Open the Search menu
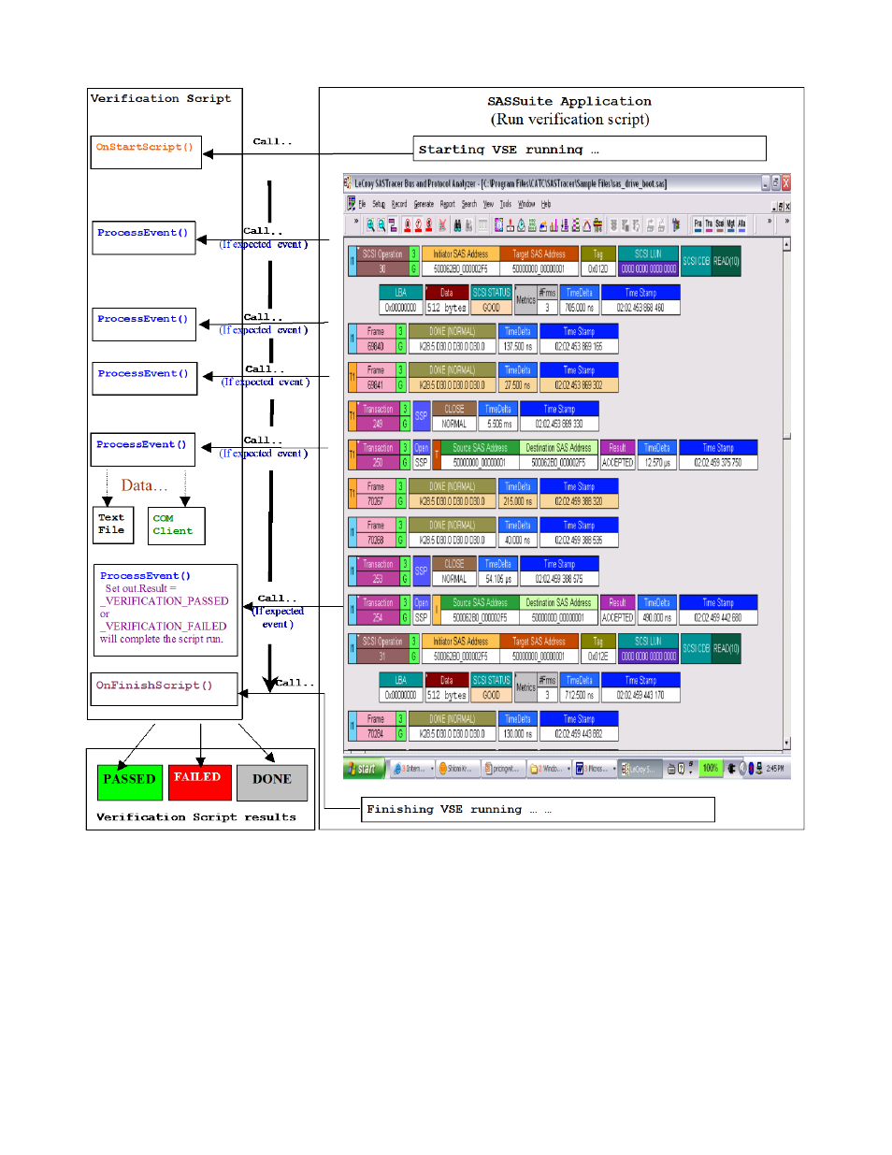Image resolution: width=892 pixels, height=1155 pixels. pyautogui.click(x=469, y=204)
